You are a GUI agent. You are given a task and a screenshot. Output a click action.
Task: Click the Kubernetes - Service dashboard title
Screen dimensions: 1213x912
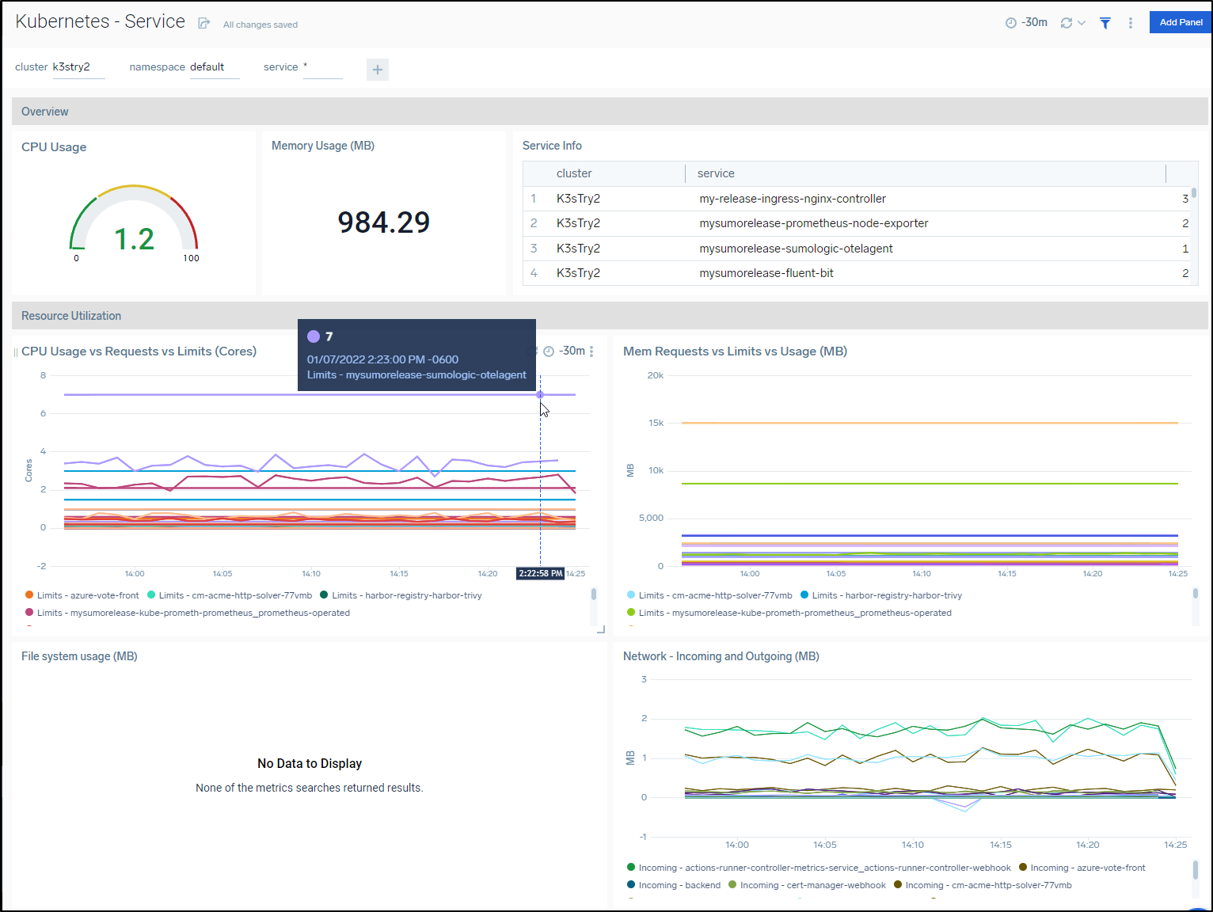pyautogui.click(x=101, y=21)
